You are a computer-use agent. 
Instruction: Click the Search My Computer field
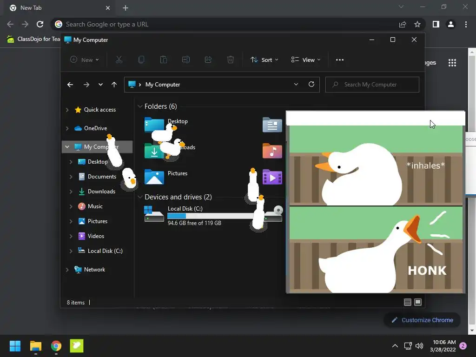(x=372, y=85)
